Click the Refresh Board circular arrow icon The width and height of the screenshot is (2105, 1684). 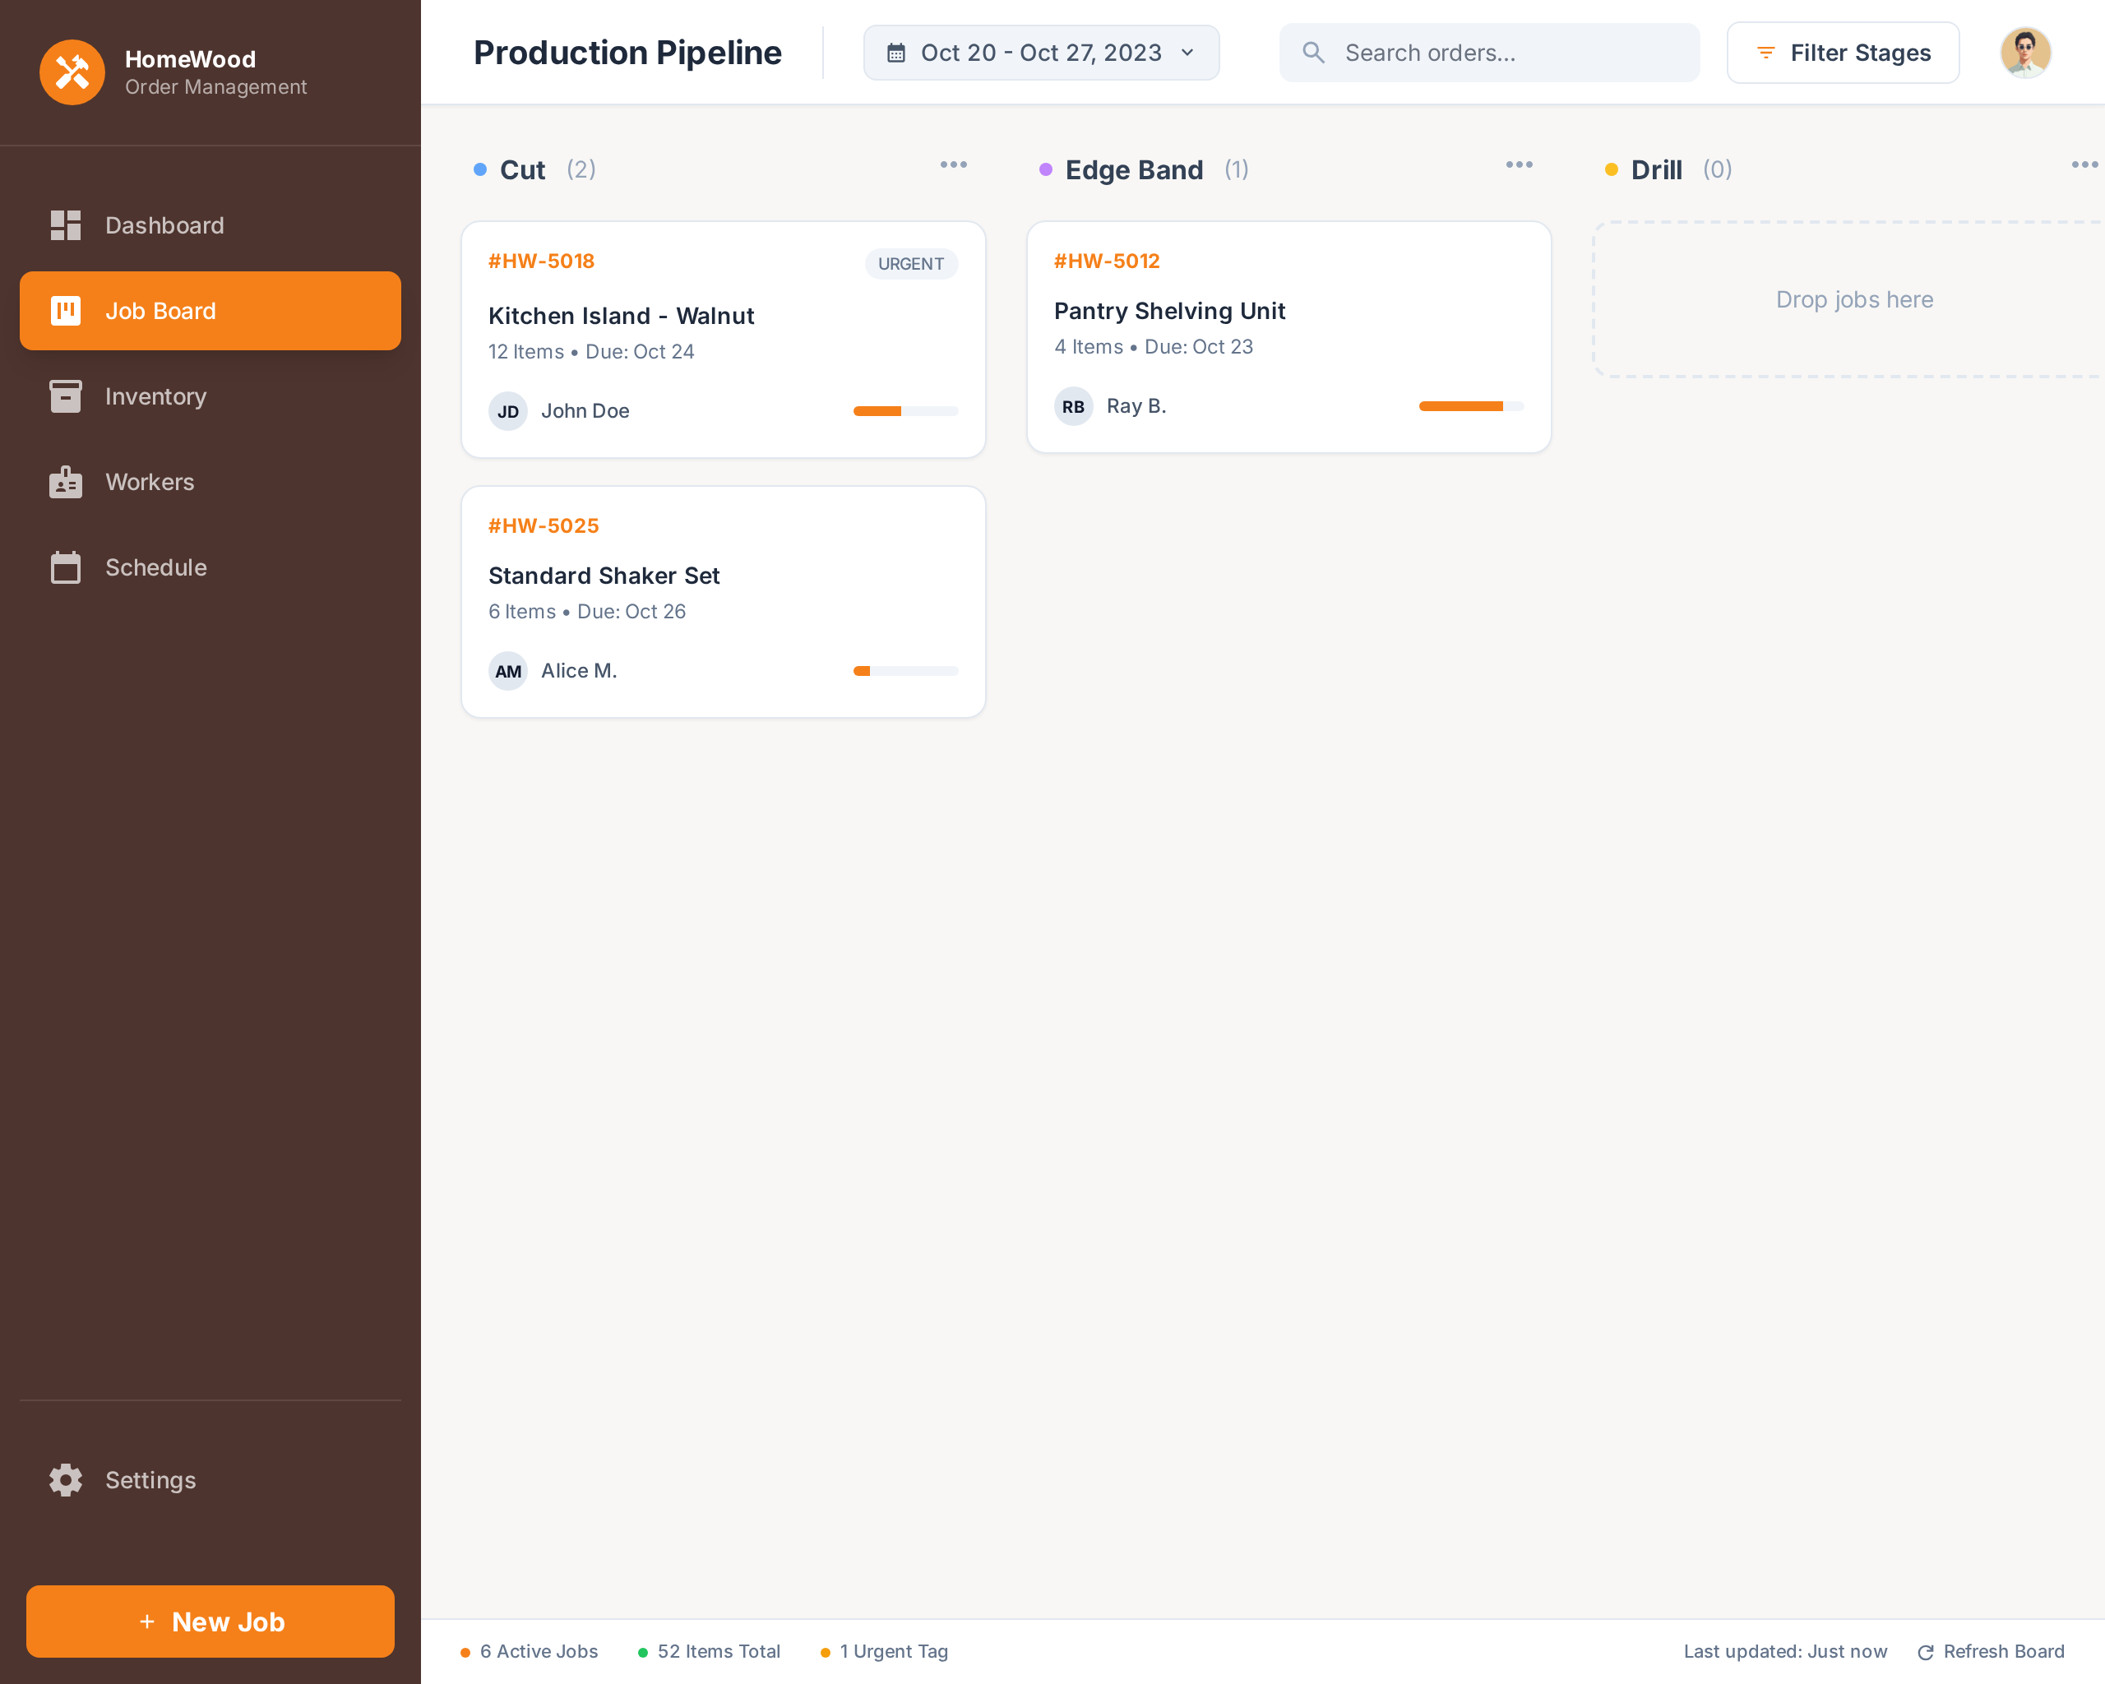pos(1926,1652)
